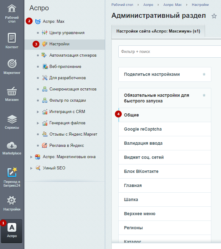Add page to favorites with star

(x=214, y=16)
